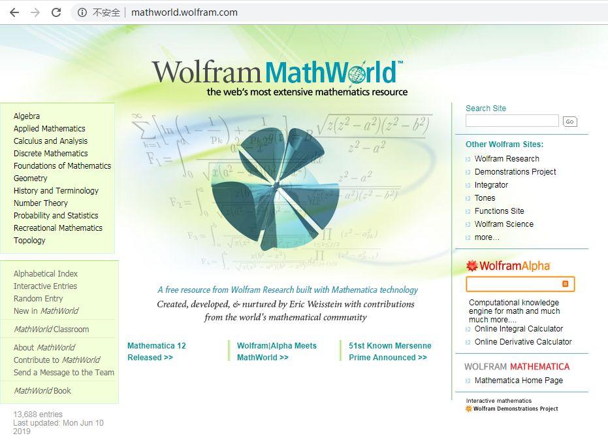Click the Search Site text field
Image resolution: width=608 pixels, height=442 pixels.
(512, 121)
